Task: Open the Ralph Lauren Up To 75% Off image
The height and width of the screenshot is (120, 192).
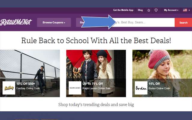Action: [x=96, y=73]
